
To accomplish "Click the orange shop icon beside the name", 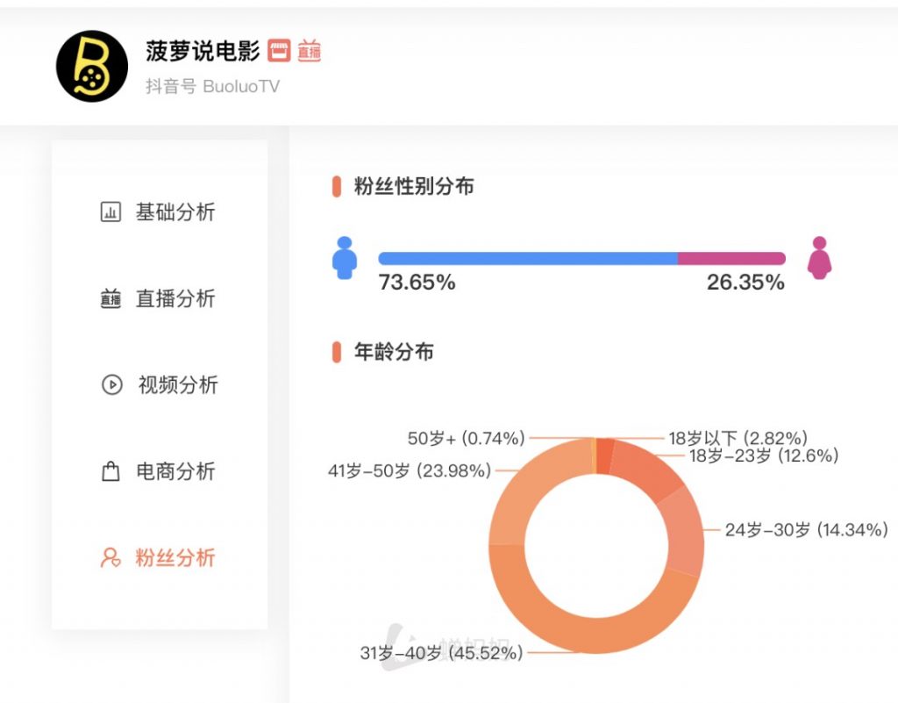I will [x=279, y=51].
